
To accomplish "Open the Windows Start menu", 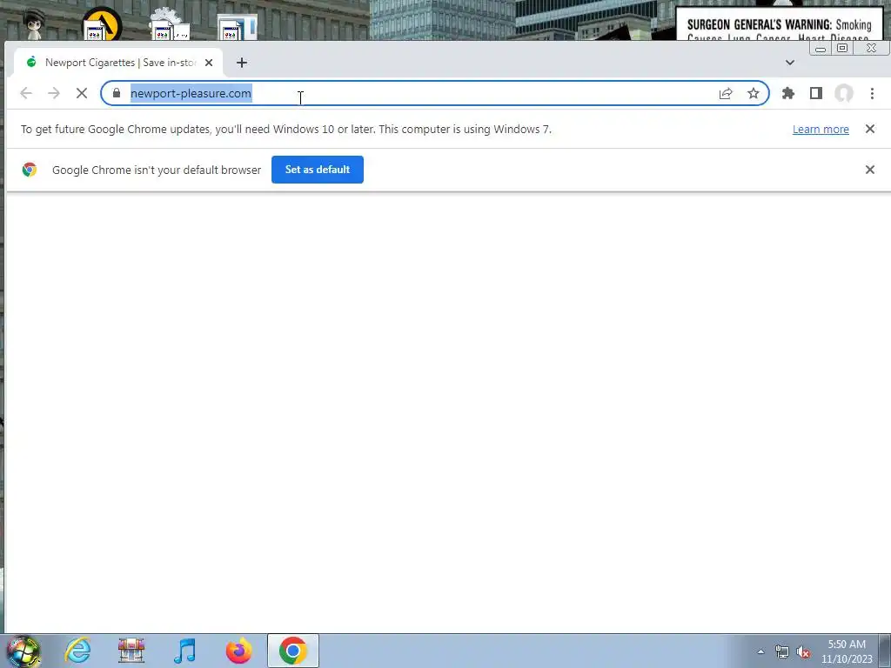I will point(23,651).
